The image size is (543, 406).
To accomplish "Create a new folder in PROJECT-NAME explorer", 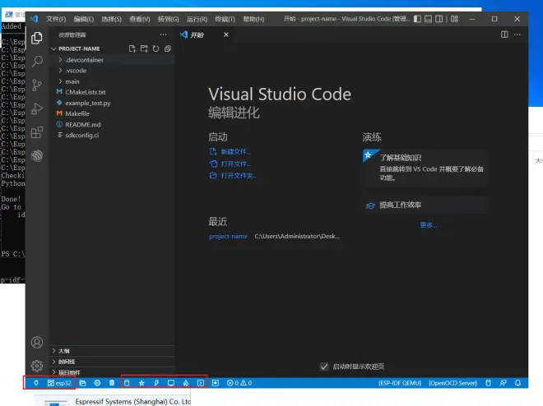I will point(144,48).
